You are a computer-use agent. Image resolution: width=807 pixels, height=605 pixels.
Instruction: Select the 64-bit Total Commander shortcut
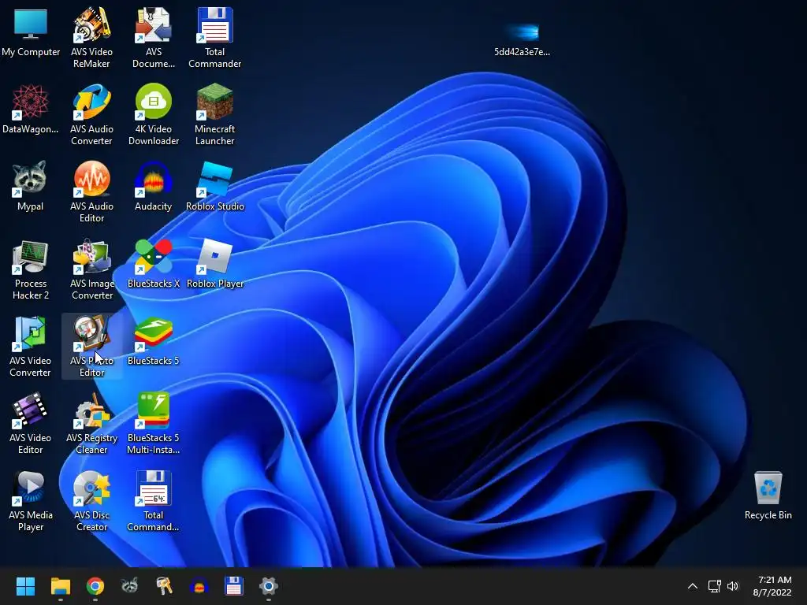tap(154, 500)
